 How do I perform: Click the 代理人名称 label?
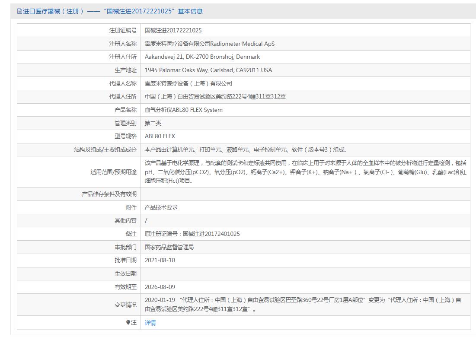tap(123, 83)
